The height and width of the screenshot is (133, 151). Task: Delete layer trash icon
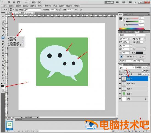[x=147, y=131]
